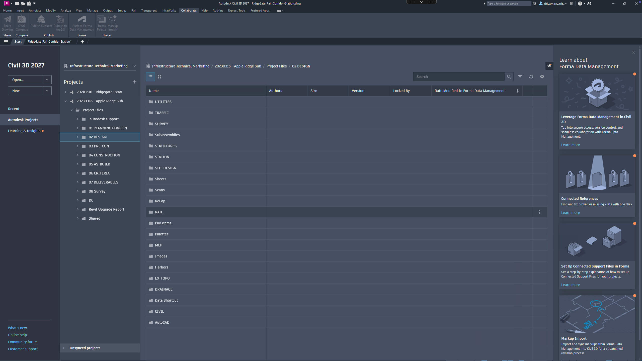
Task: Select the 03 PRE-CON tree folder
Action: click(100, 146)
